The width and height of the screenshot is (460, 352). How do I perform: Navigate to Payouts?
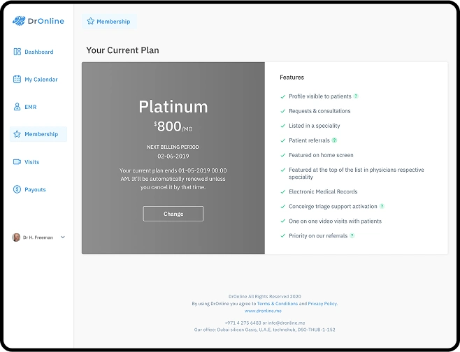coord(38,189)
